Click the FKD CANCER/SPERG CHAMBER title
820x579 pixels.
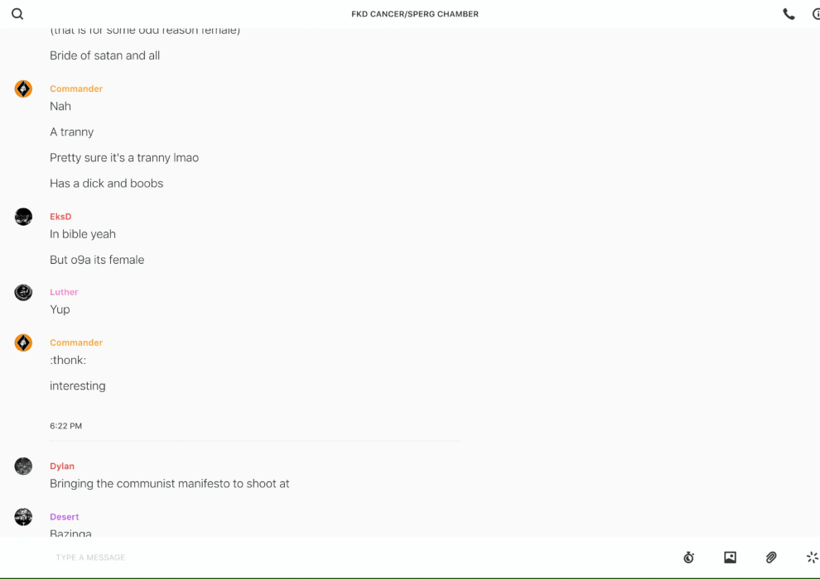coord(415,14)
